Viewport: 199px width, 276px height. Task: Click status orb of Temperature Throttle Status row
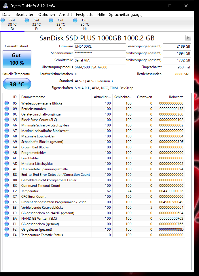point(7,235)
